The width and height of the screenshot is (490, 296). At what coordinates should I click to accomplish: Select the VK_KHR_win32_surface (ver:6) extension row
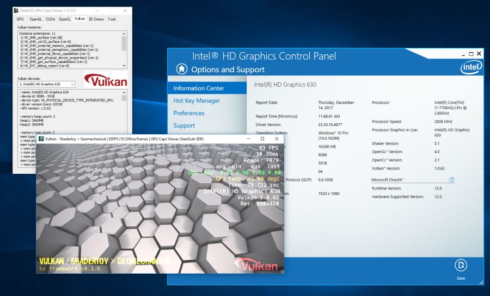coord(45,41)
